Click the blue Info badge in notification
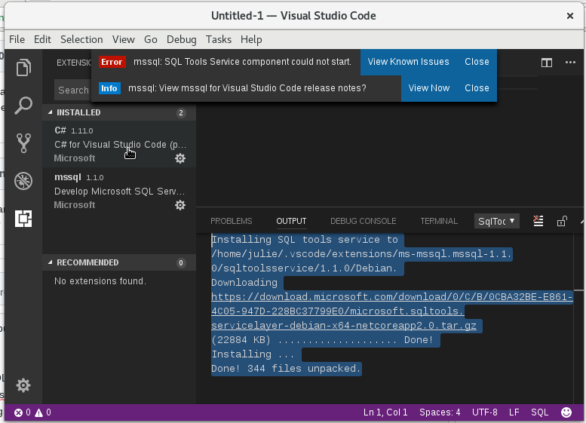 [109, 88]
